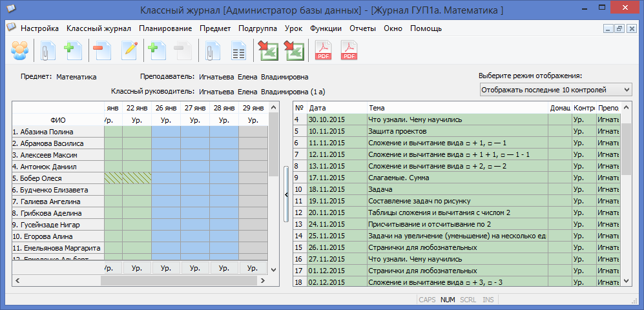Open the Настройка menu
This screenshot has width=644, height=310.
click(39, 28)
